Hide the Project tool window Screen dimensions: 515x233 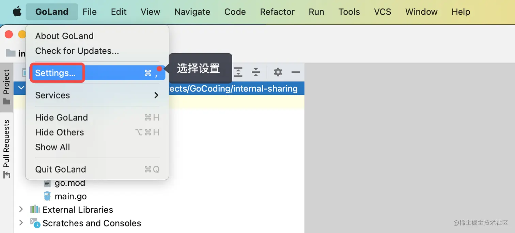pos(296,72)
